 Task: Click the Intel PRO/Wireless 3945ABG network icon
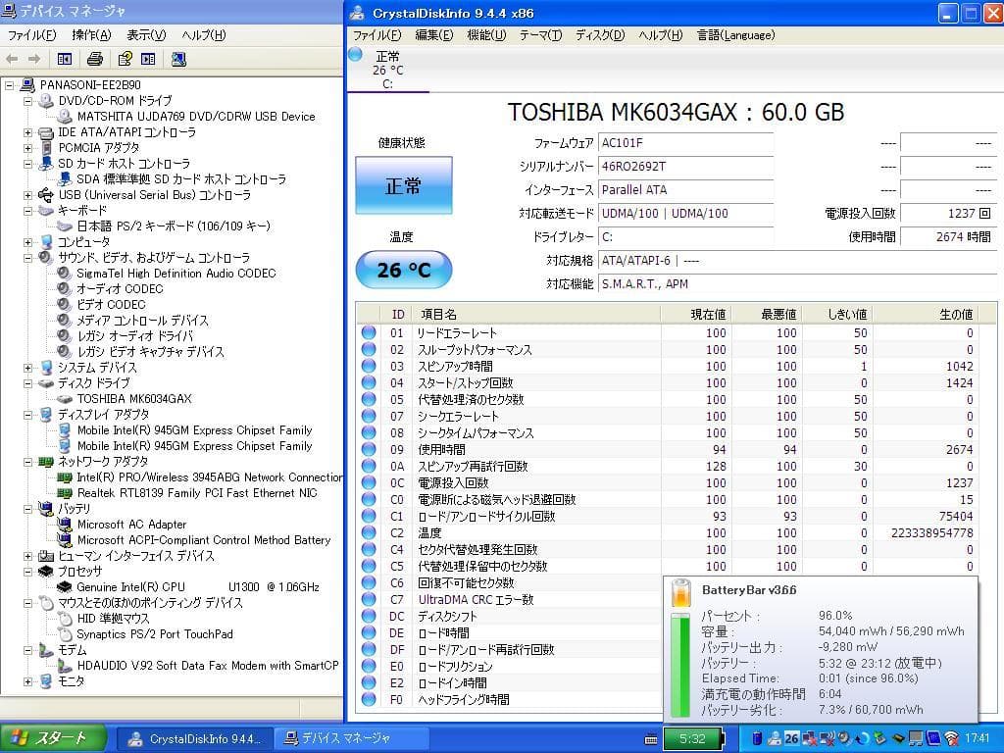(65, 477)
